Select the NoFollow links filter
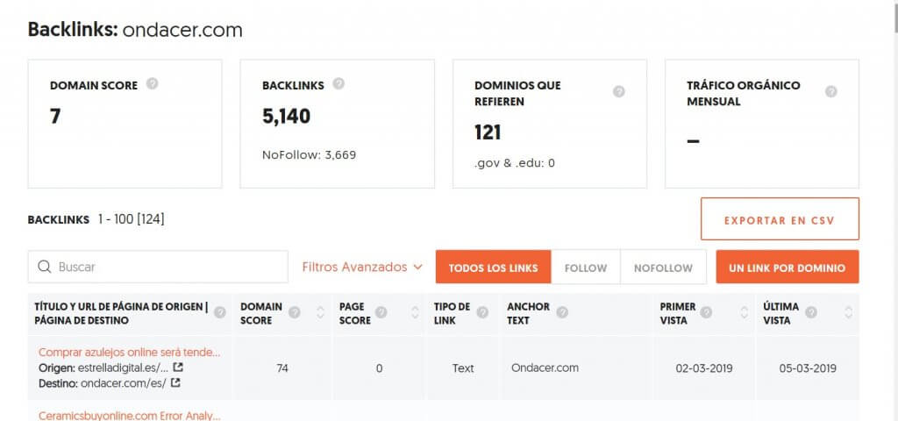Screen dimensions: 898x421 pos(663,268)
